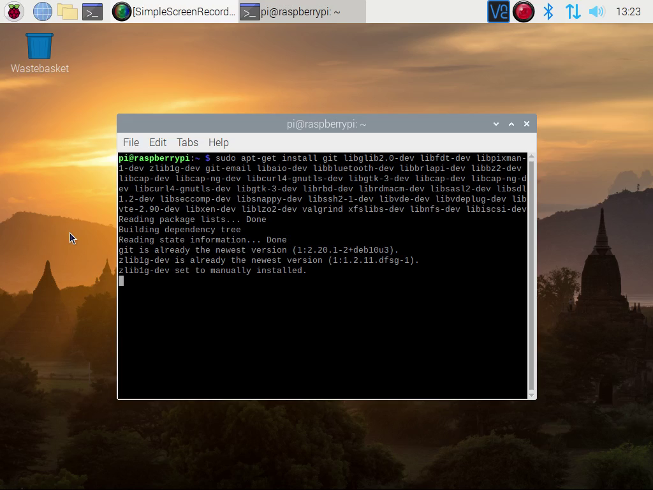Minimize the terminal window
The height and width of the screenshot is (490, 653).
point(496,124)
